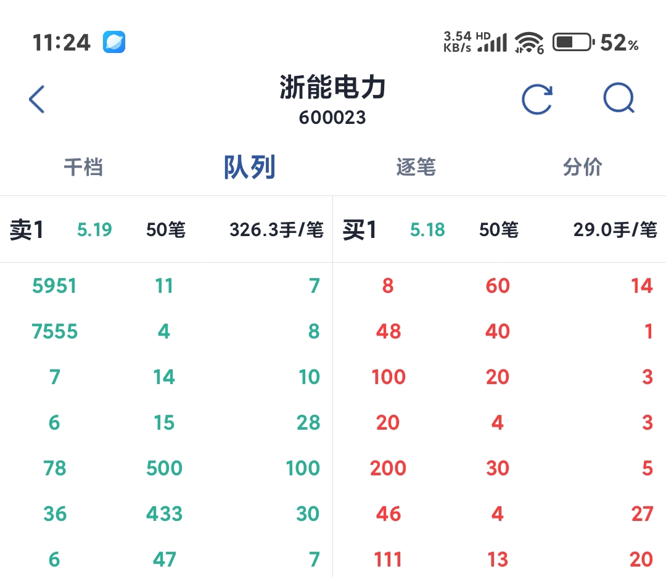The width and height of the screenshot is (666, 577).
Task: Select buy order 200
Action: tap(388, 469)
